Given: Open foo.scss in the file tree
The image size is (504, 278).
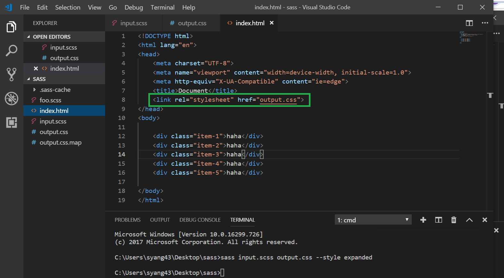Looking at the screenshot, I should point(64,100).
